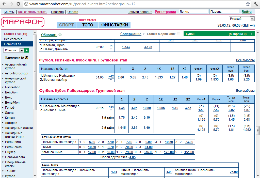Image resolution: width=260 pixels, height=178 pixels.
Task: Click the green refresh arrows next to Обновить
Action: click(x=60, y=35)
